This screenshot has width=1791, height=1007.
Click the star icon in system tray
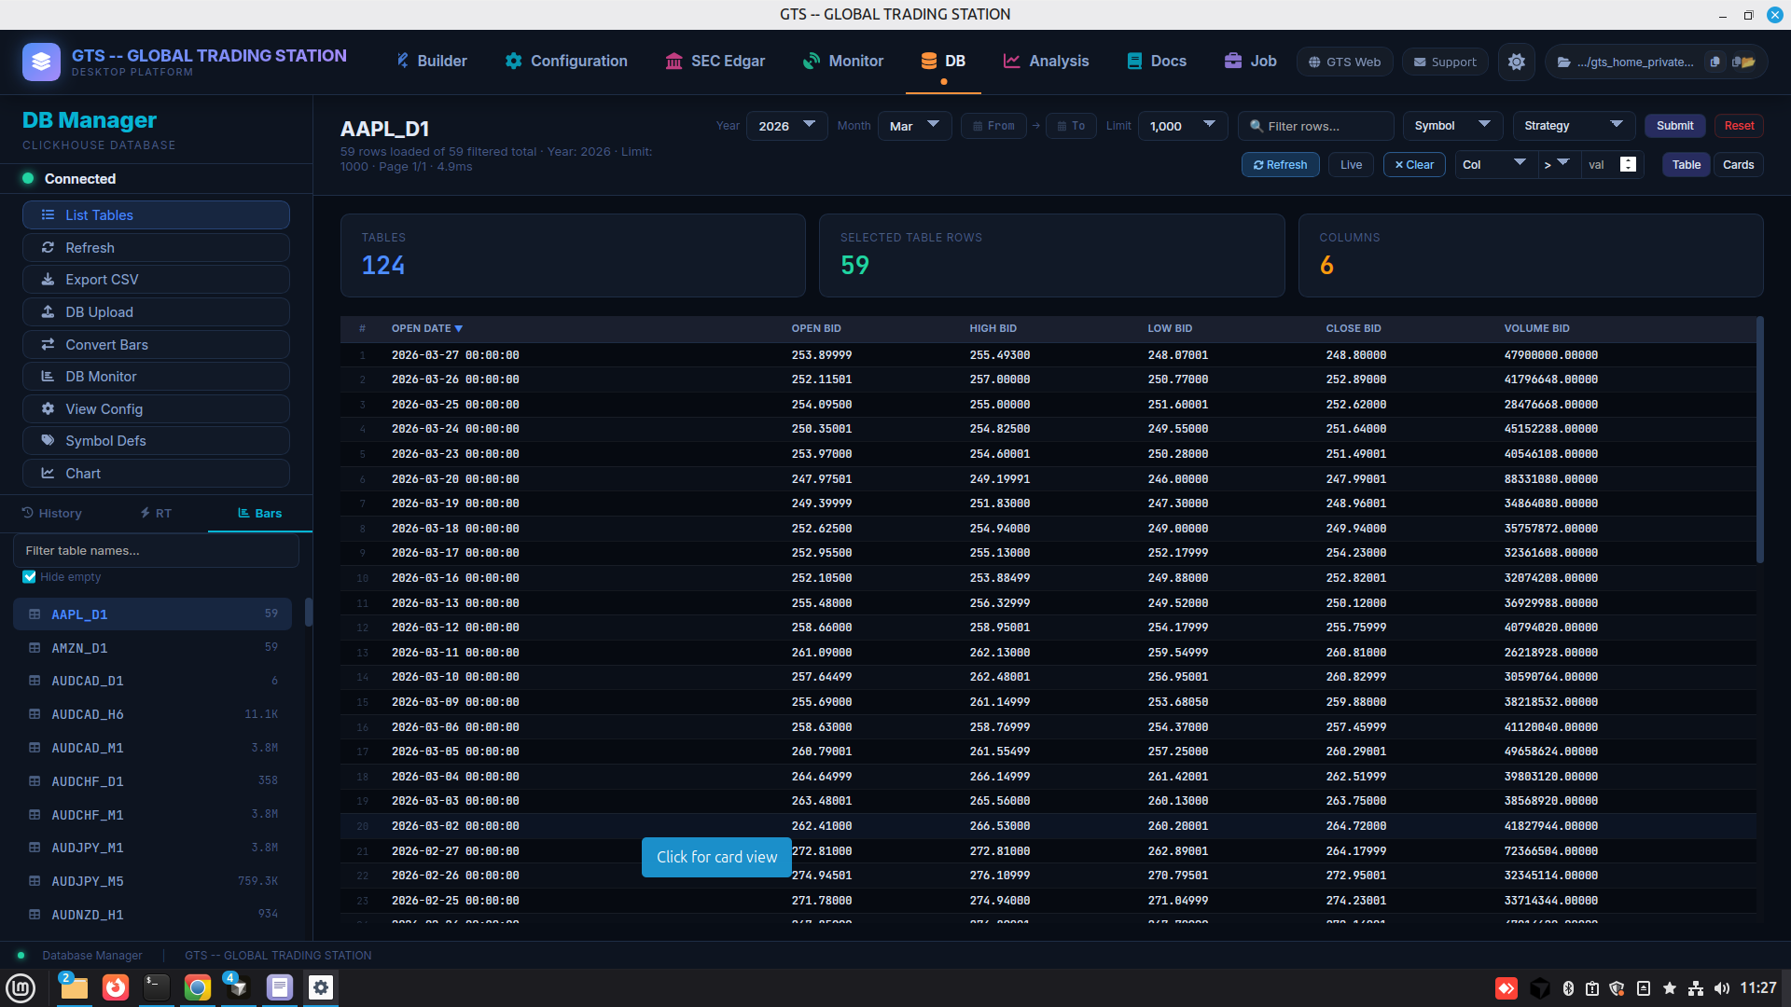pos(1670,988)
